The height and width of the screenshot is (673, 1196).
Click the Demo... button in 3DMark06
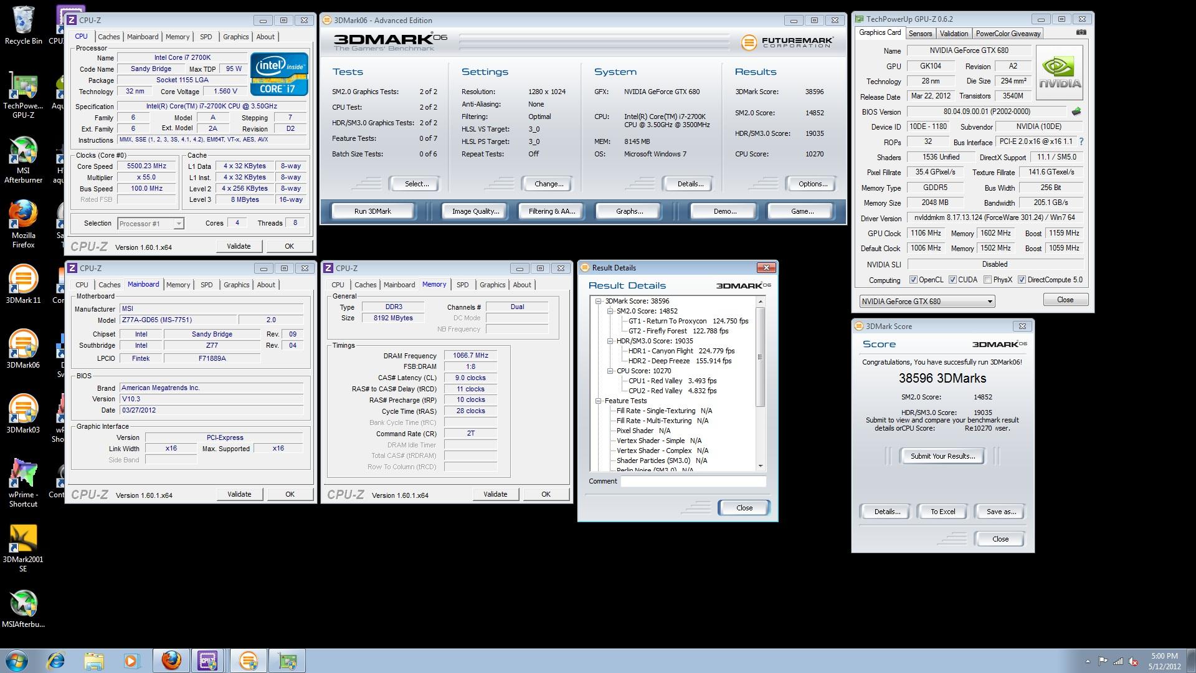(x=725, y=211)
